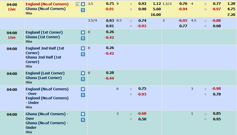The image size is (237, 135).
Task: Select first-half 1X2 odds 4.75
Action: point(231,9)
